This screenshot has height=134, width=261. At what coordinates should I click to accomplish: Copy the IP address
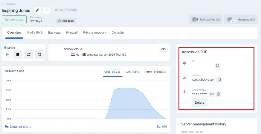[218, 65]
